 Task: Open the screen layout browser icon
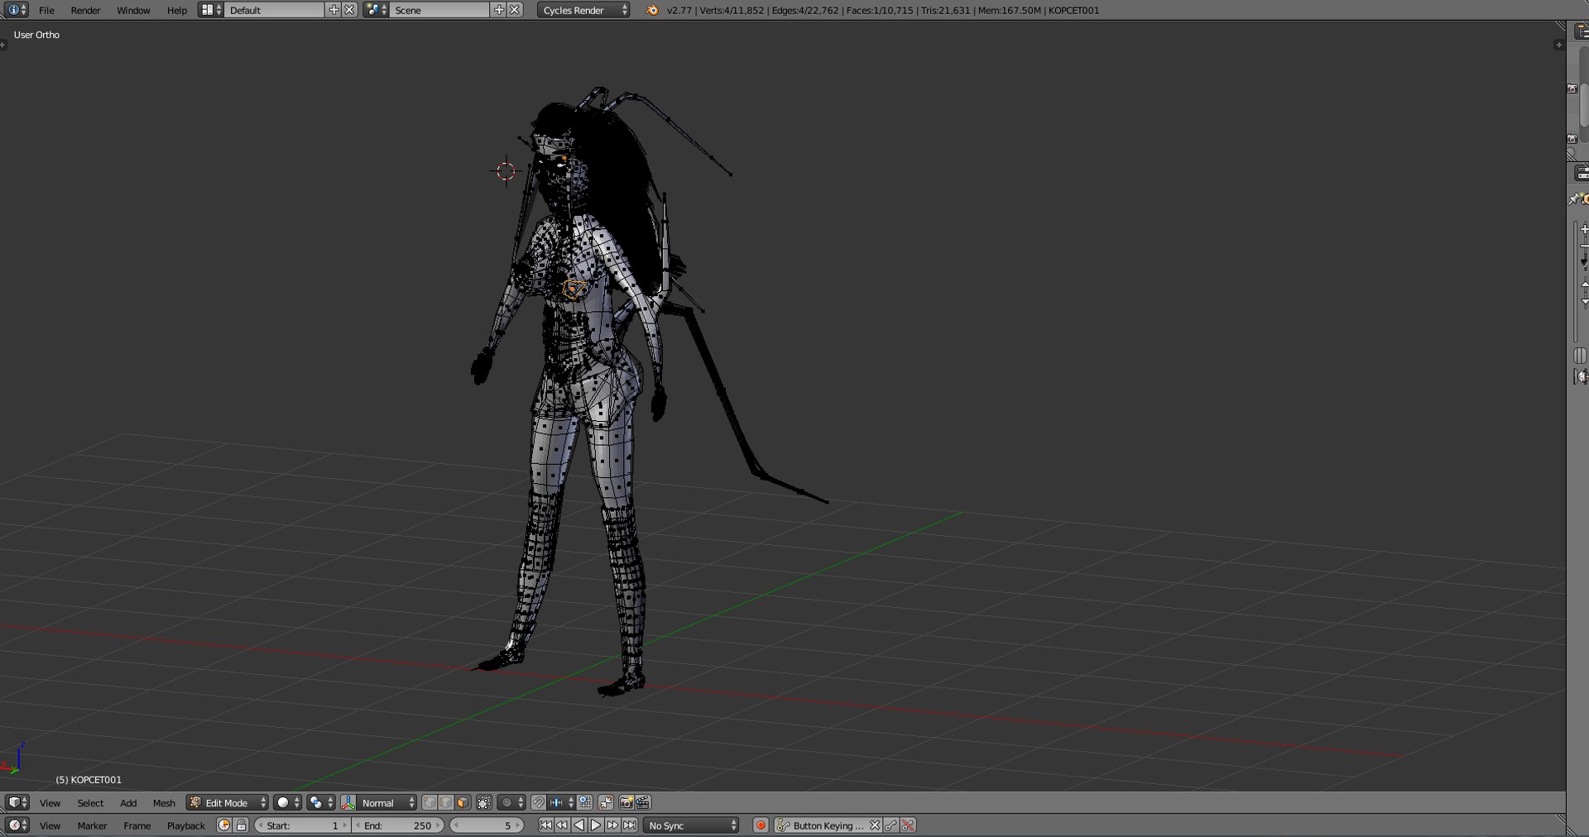[210, 10]
